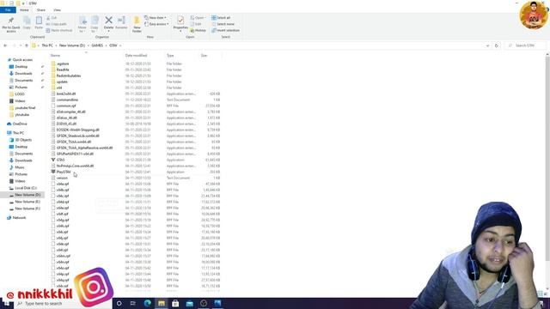Open the Easy access dropdown
The width and height of the screenshot is (550, 309).
[156, 24]
